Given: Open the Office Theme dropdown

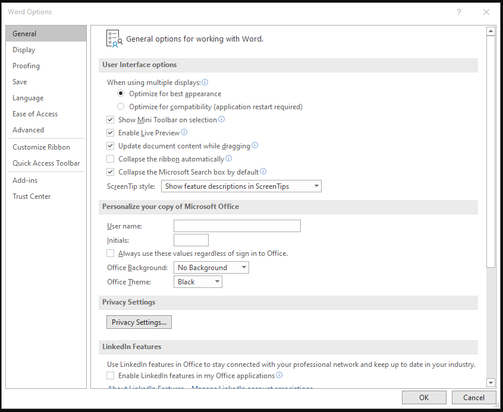Looking at the screenshot, I should click(x=198, y=282).
